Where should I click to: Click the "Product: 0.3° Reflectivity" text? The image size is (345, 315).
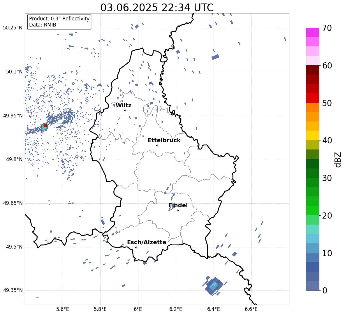[x=59, y=19]
